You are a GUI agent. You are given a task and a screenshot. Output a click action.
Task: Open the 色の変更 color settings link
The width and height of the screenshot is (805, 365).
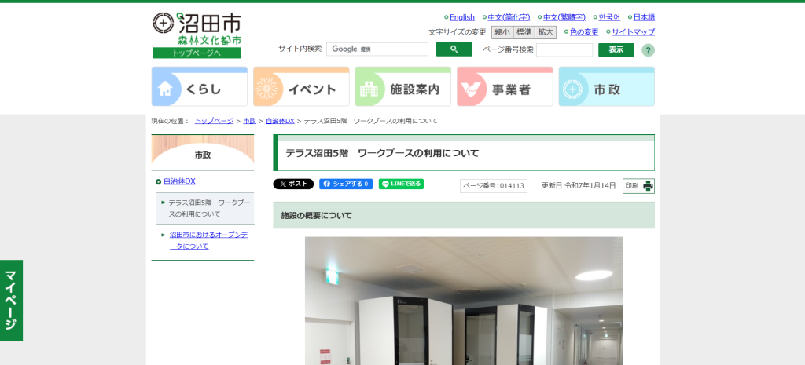(583, 32)
